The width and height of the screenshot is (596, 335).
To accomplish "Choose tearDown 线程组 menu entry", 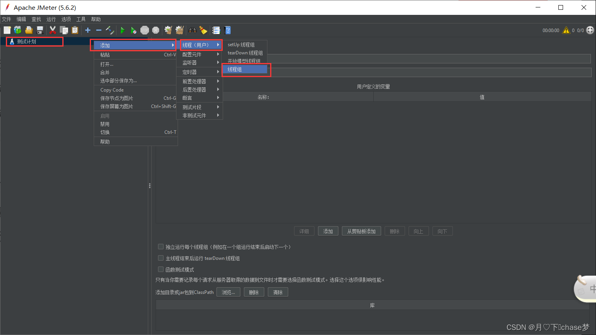I will click(245, 53).
